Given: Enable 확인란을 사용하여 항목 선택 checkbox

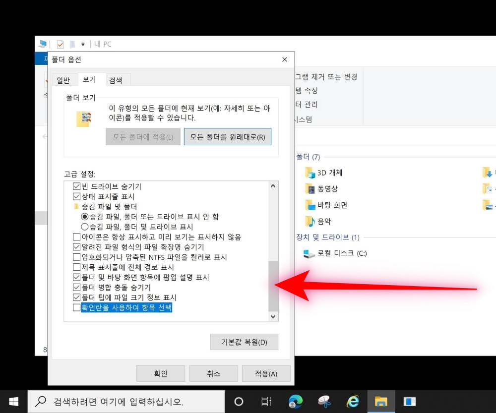Looking at the screenshot, I should click(77, 307).
